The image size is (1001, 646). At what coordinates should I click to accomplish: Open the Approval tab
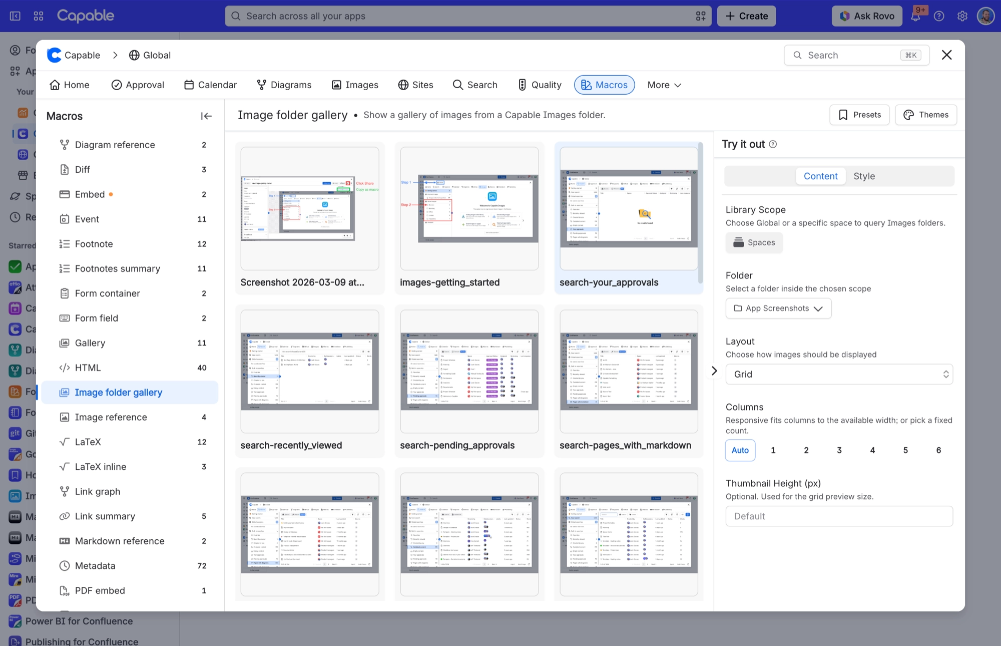coord(138,85)
